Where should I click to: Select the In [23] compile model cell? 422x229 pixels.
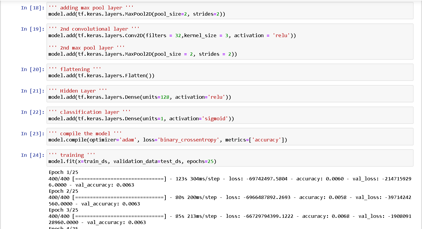coord(230,137)
